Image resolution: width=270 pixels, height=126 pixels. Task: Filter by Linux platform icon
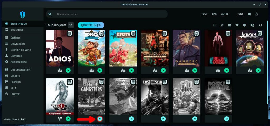[257, 14]
